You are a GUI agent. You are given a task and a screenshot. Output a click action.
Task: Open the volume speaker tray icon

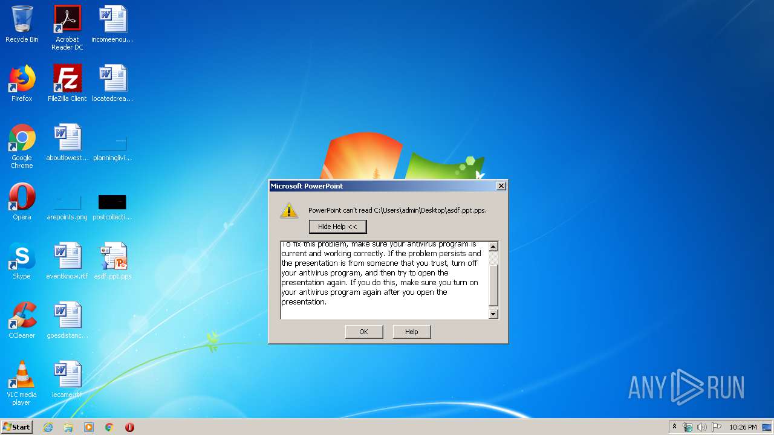click(x=701, y=427)
